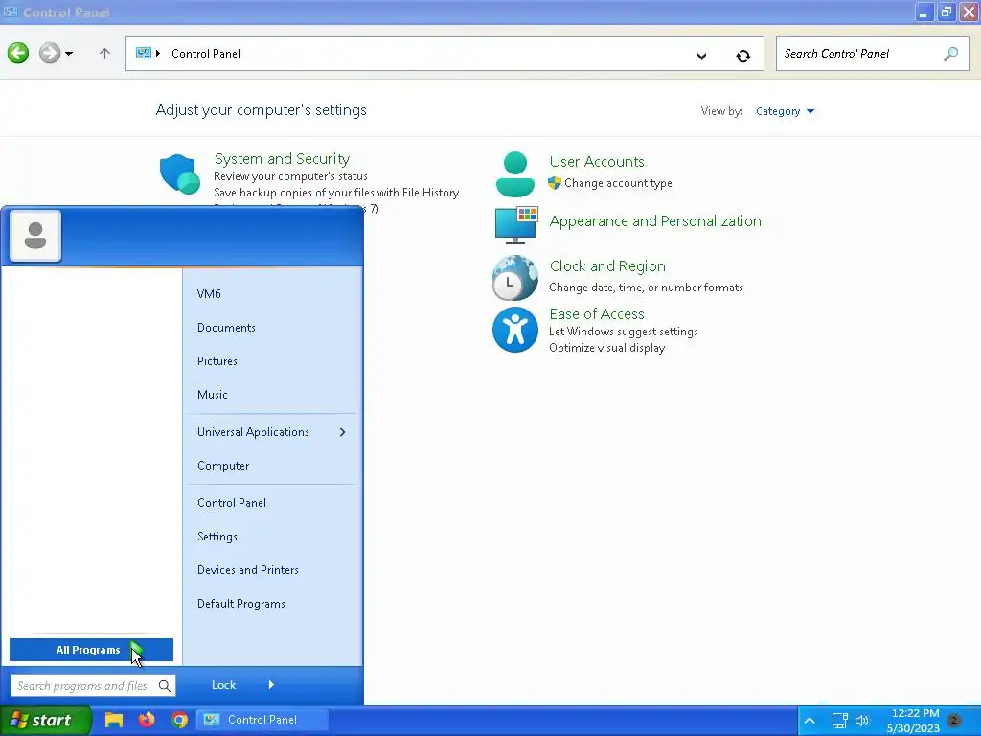The image size is (981, 736).
Task: Click the Control Panel title bar icon
Action: [x=11, y=11]
